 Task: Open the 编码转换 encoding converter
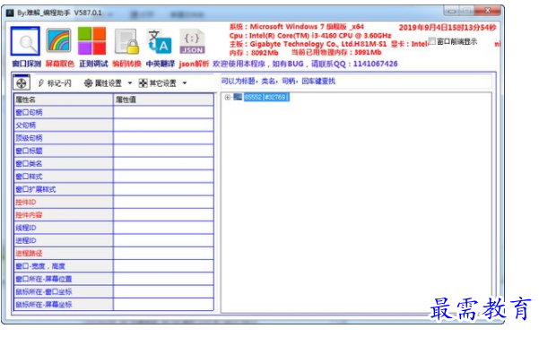coord(126,41)
